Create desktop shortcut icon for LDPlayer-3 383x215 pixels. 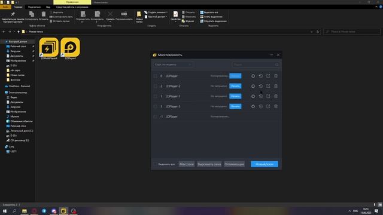[268, 106]
